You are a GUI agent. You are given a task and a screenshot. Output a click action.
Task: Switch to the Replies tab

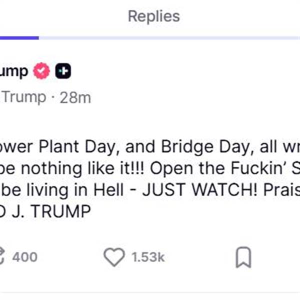pyautogui.click(x=153, y=16)
